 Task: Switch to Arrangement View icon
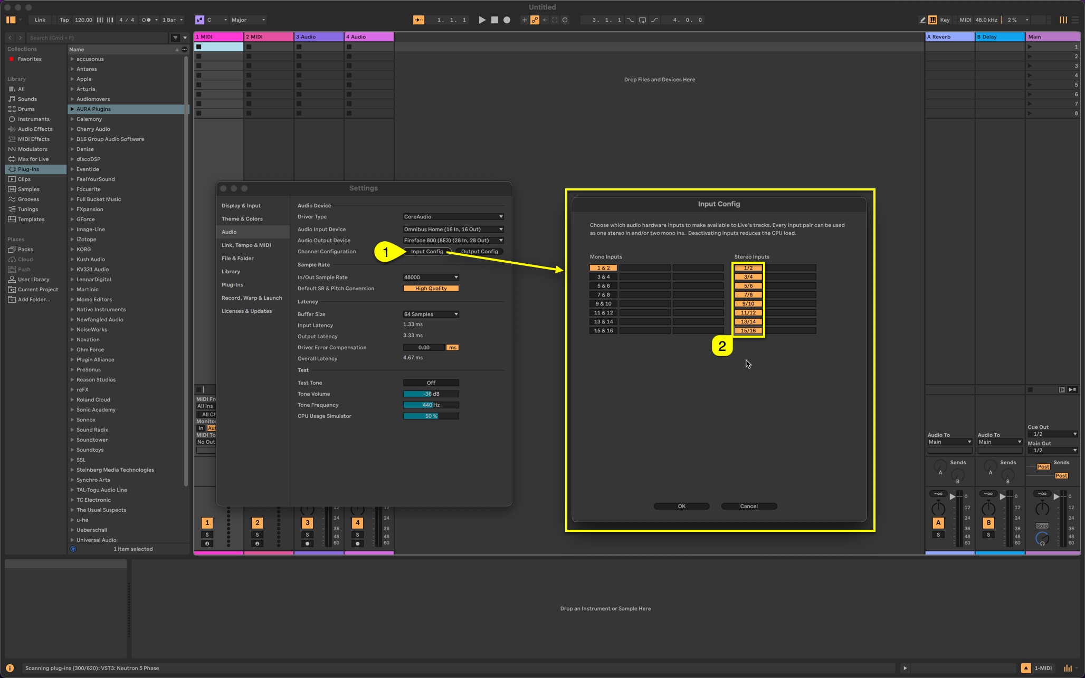click(x=1074, y=20)
